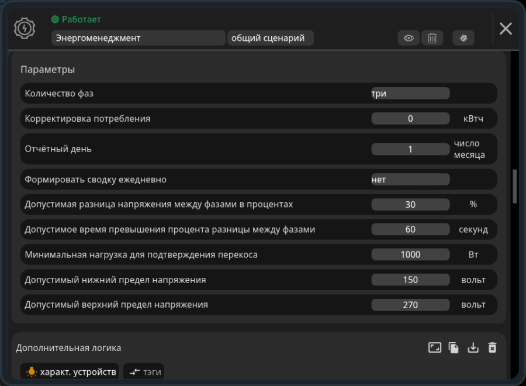Click the секунд unit label
The image size is (526, 386).
point(473,230)
